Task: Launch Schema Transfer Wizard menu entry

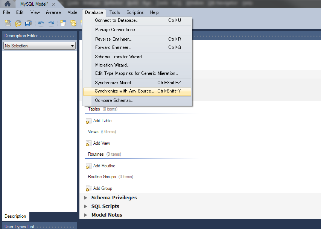Action: click(x=137, y=57)
